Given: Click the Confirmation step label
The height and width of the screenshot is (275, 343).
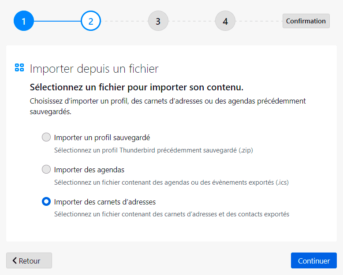Looking at the screenshot, I should point(306,21).
